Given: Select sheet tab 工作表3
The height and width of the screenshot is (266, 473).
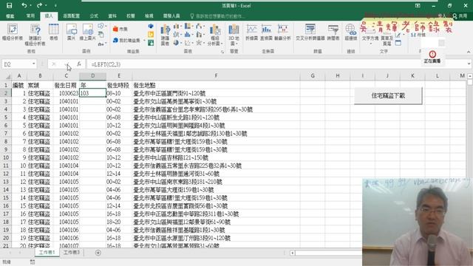Looking at the screenshot, I should point(72,253).
